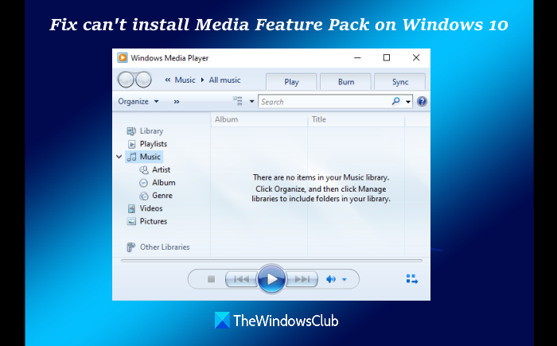Show more toolbar commands with double chevron
This screenshot has height=346, width=557.
177,102
